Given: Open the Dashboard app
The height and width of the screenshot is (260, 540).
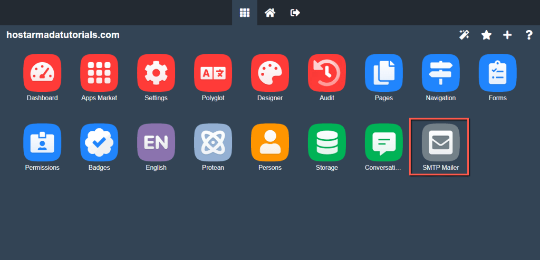Looking at the screenshot, I should (x=42, y=73).
